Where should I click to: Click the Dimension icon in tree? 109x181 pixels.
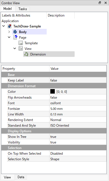[26, 54]
